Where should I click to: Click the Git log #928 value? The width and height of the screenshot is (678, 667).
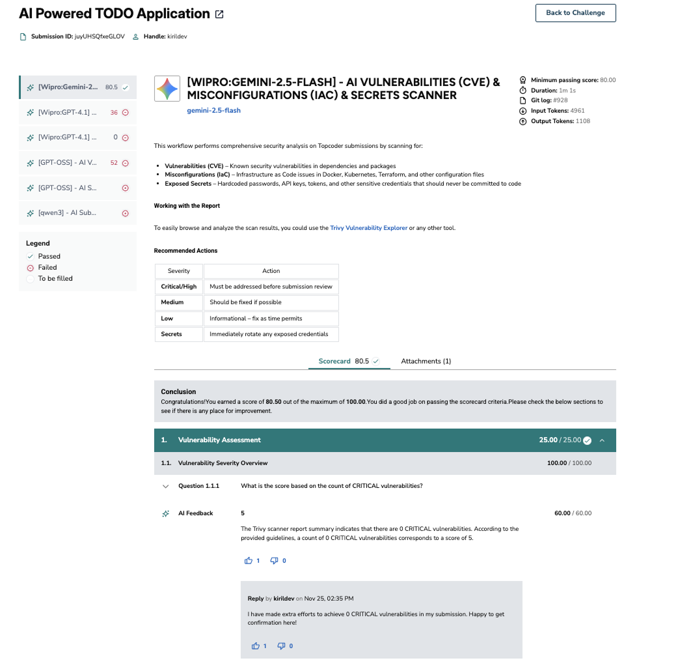pos(560,100)
